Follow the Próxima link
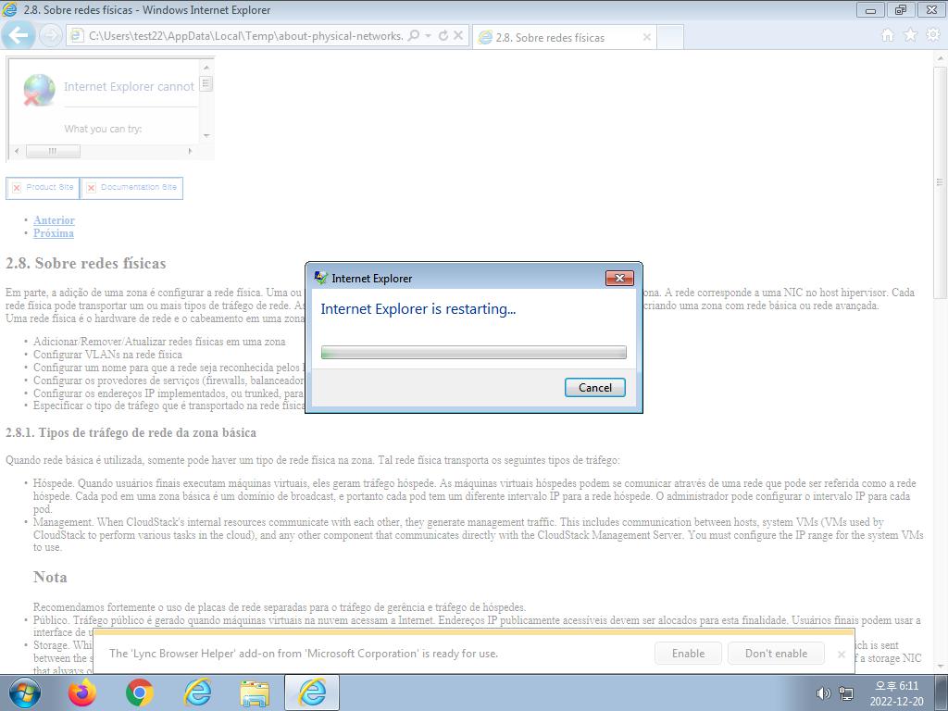This screenshot has height=711, width=948. [54, 233]
